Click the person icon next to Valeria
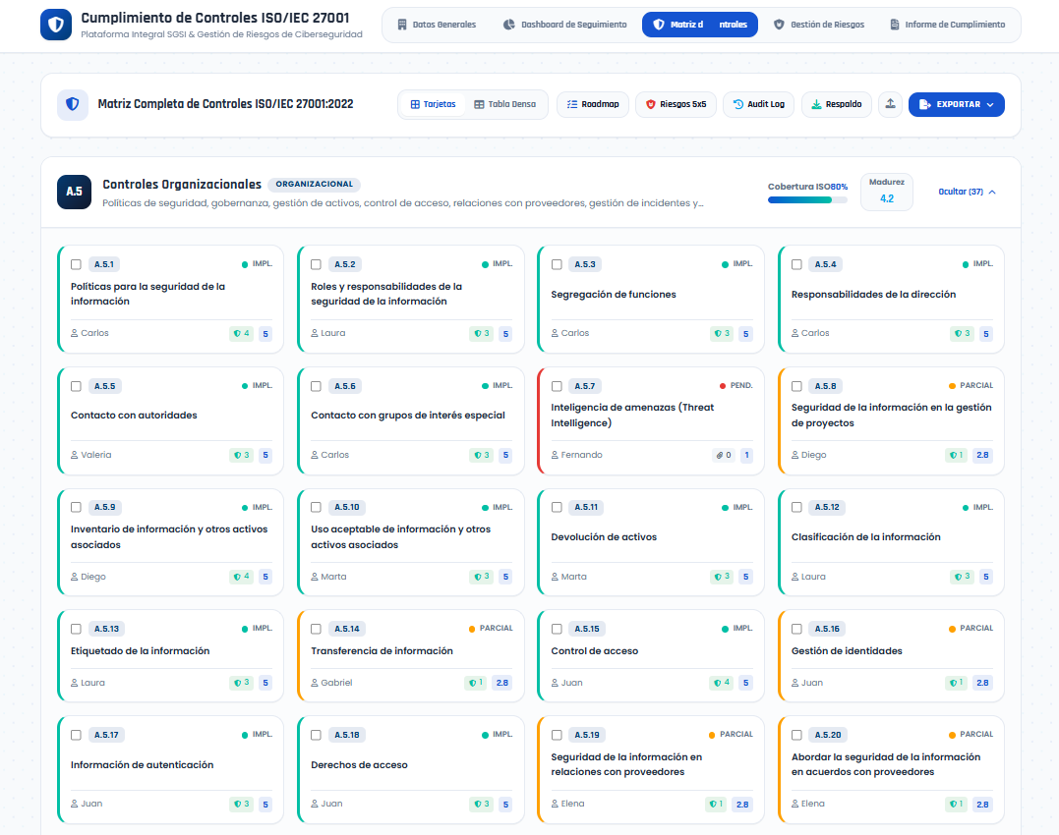The image size is (1059, 835). point(75,455)
